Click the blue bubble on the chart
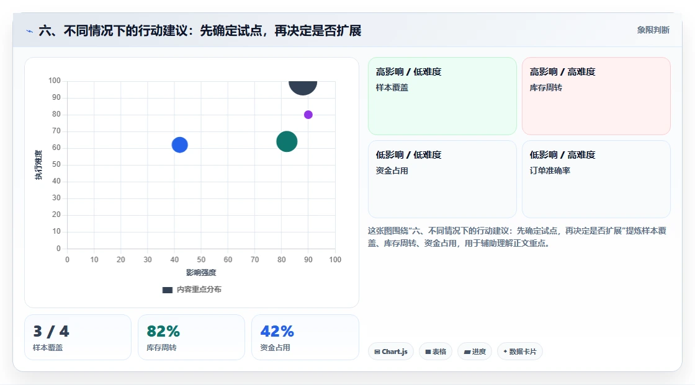The width and height of the screenshot is (695, 385). (x=179, y=145)
